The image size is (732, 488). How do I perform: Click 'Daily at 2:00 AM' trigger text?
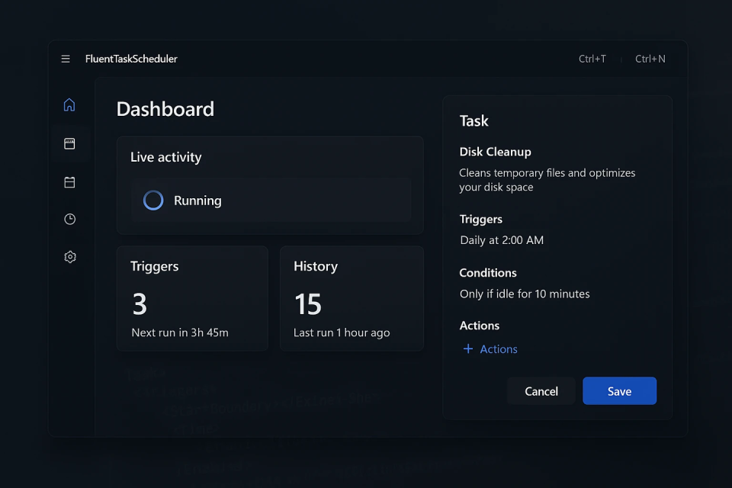502,240
